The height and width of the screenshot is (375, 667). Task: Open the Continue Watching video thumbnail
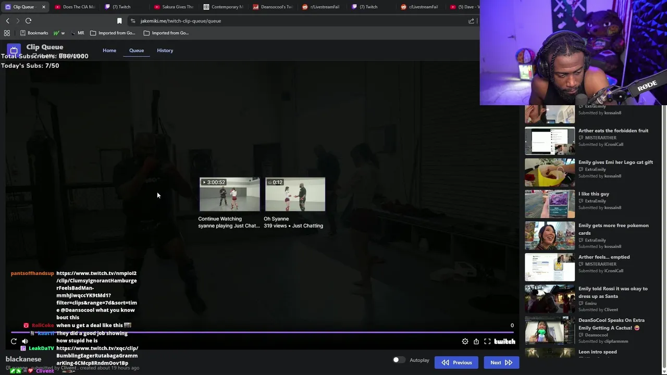pyautogui.click(x=229, y=194)
